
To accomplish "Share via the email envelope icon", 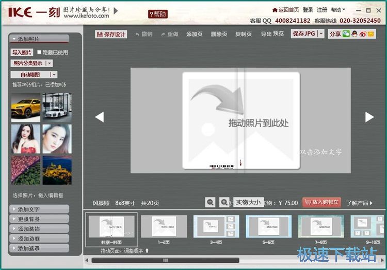I will [370, 34].
